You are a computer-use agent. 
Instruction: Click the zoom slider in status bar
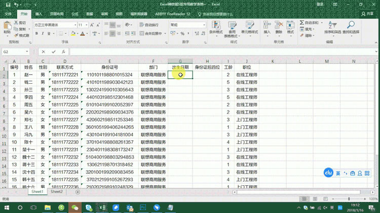pyautogui.click(x=349, y=199)
